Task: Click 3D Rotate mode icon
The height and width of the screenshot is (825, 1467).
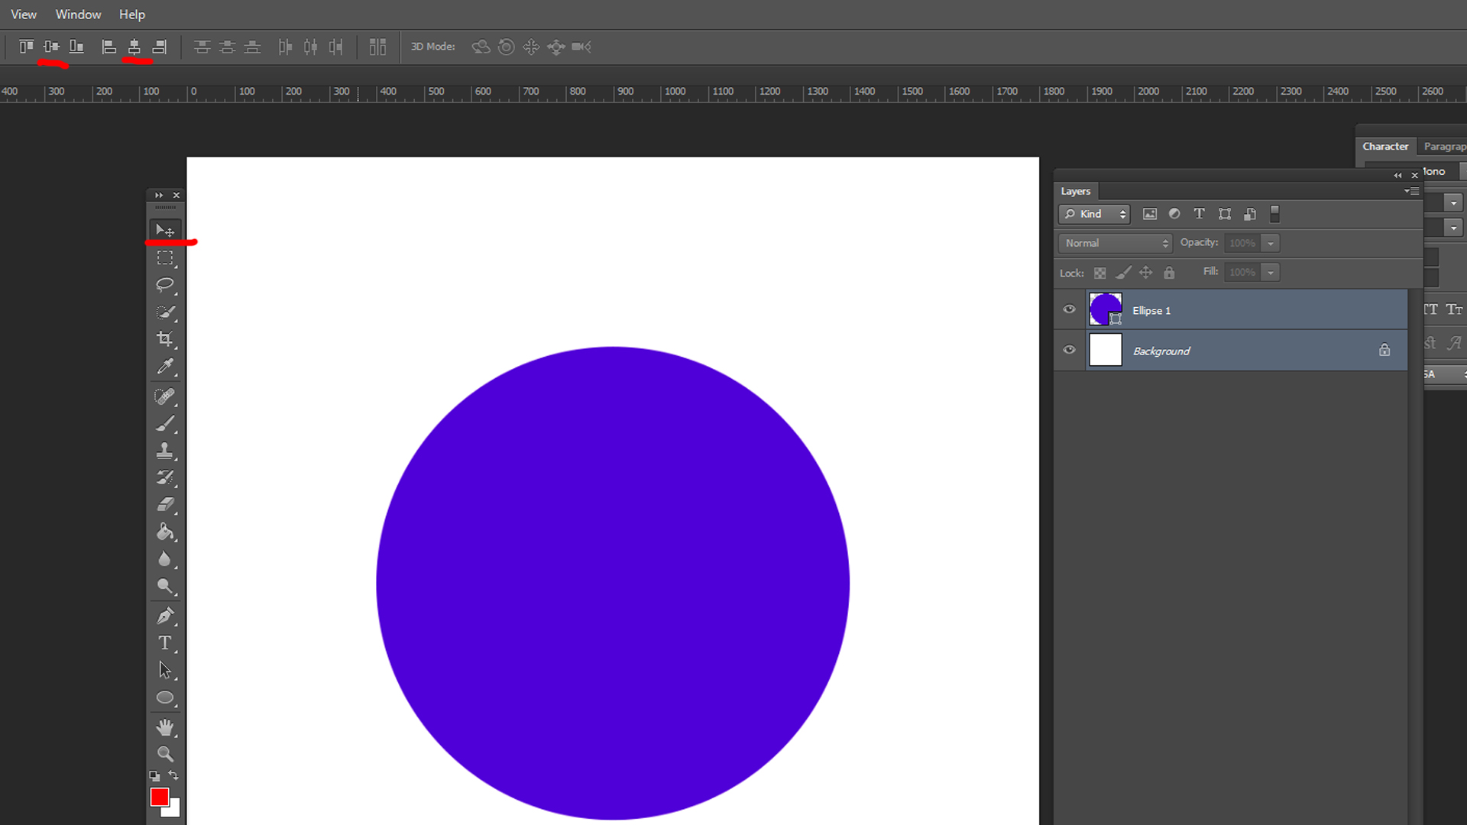Action: (481, 47)
